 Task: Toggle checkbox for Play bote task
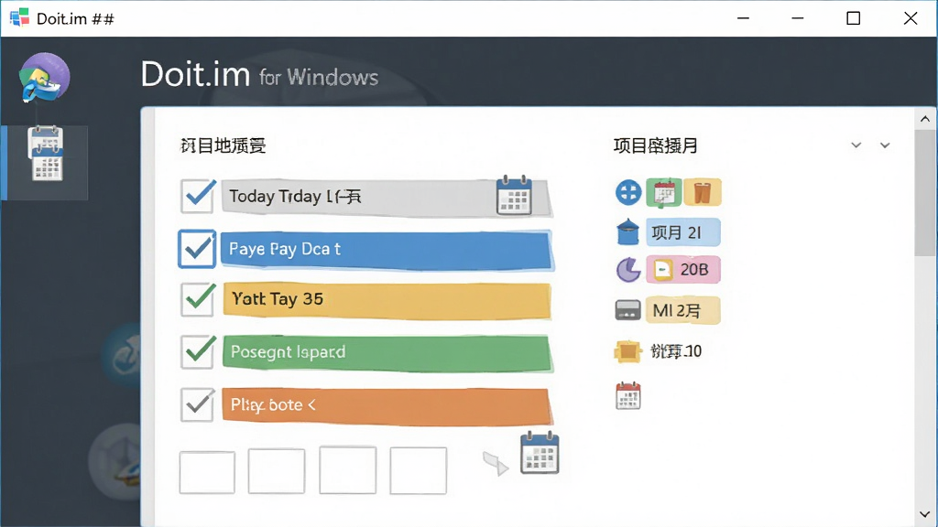point(198,404)
